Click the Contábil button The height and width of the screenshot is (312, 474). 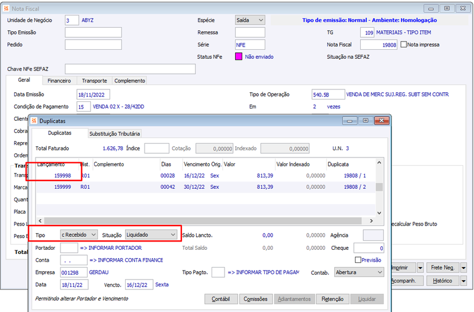pos(221,299)
